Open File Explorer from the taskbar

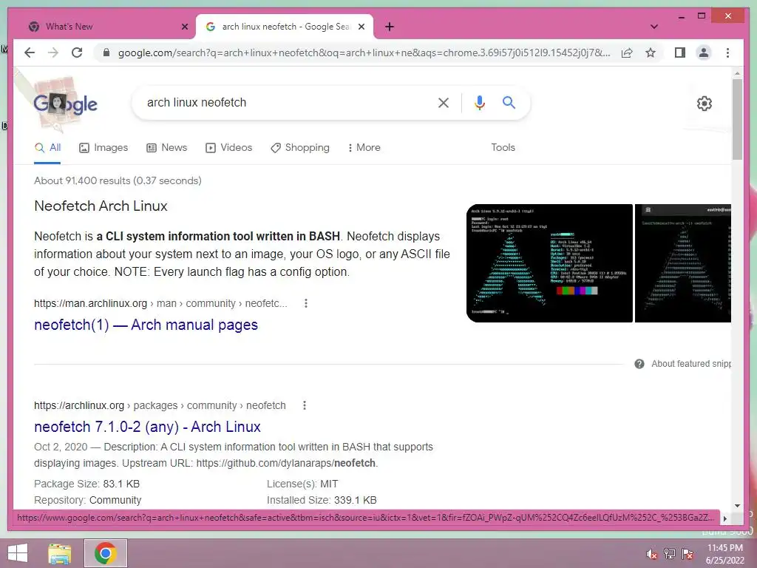coord(60,553)
